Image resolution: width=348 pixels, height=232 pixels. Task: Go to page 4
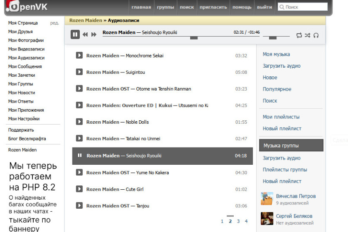(x=246, y=221)
